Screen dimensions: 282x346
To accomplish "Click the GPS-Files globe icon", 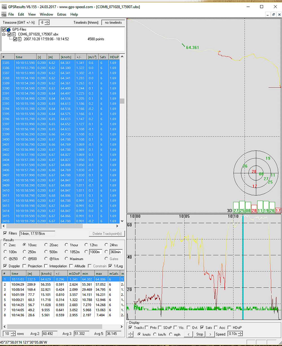I will point(8,29).
